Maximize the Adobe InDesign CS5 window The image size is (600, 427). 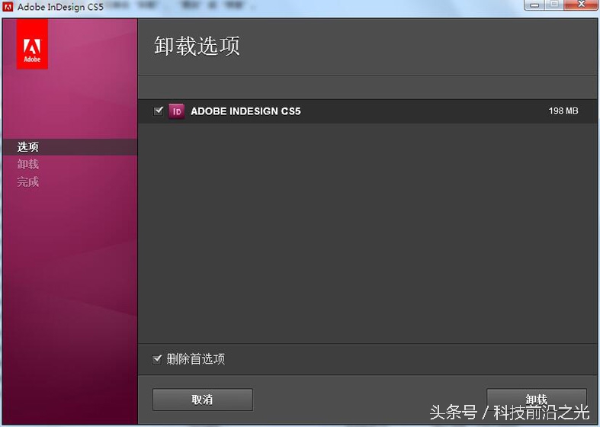[554, 5]
